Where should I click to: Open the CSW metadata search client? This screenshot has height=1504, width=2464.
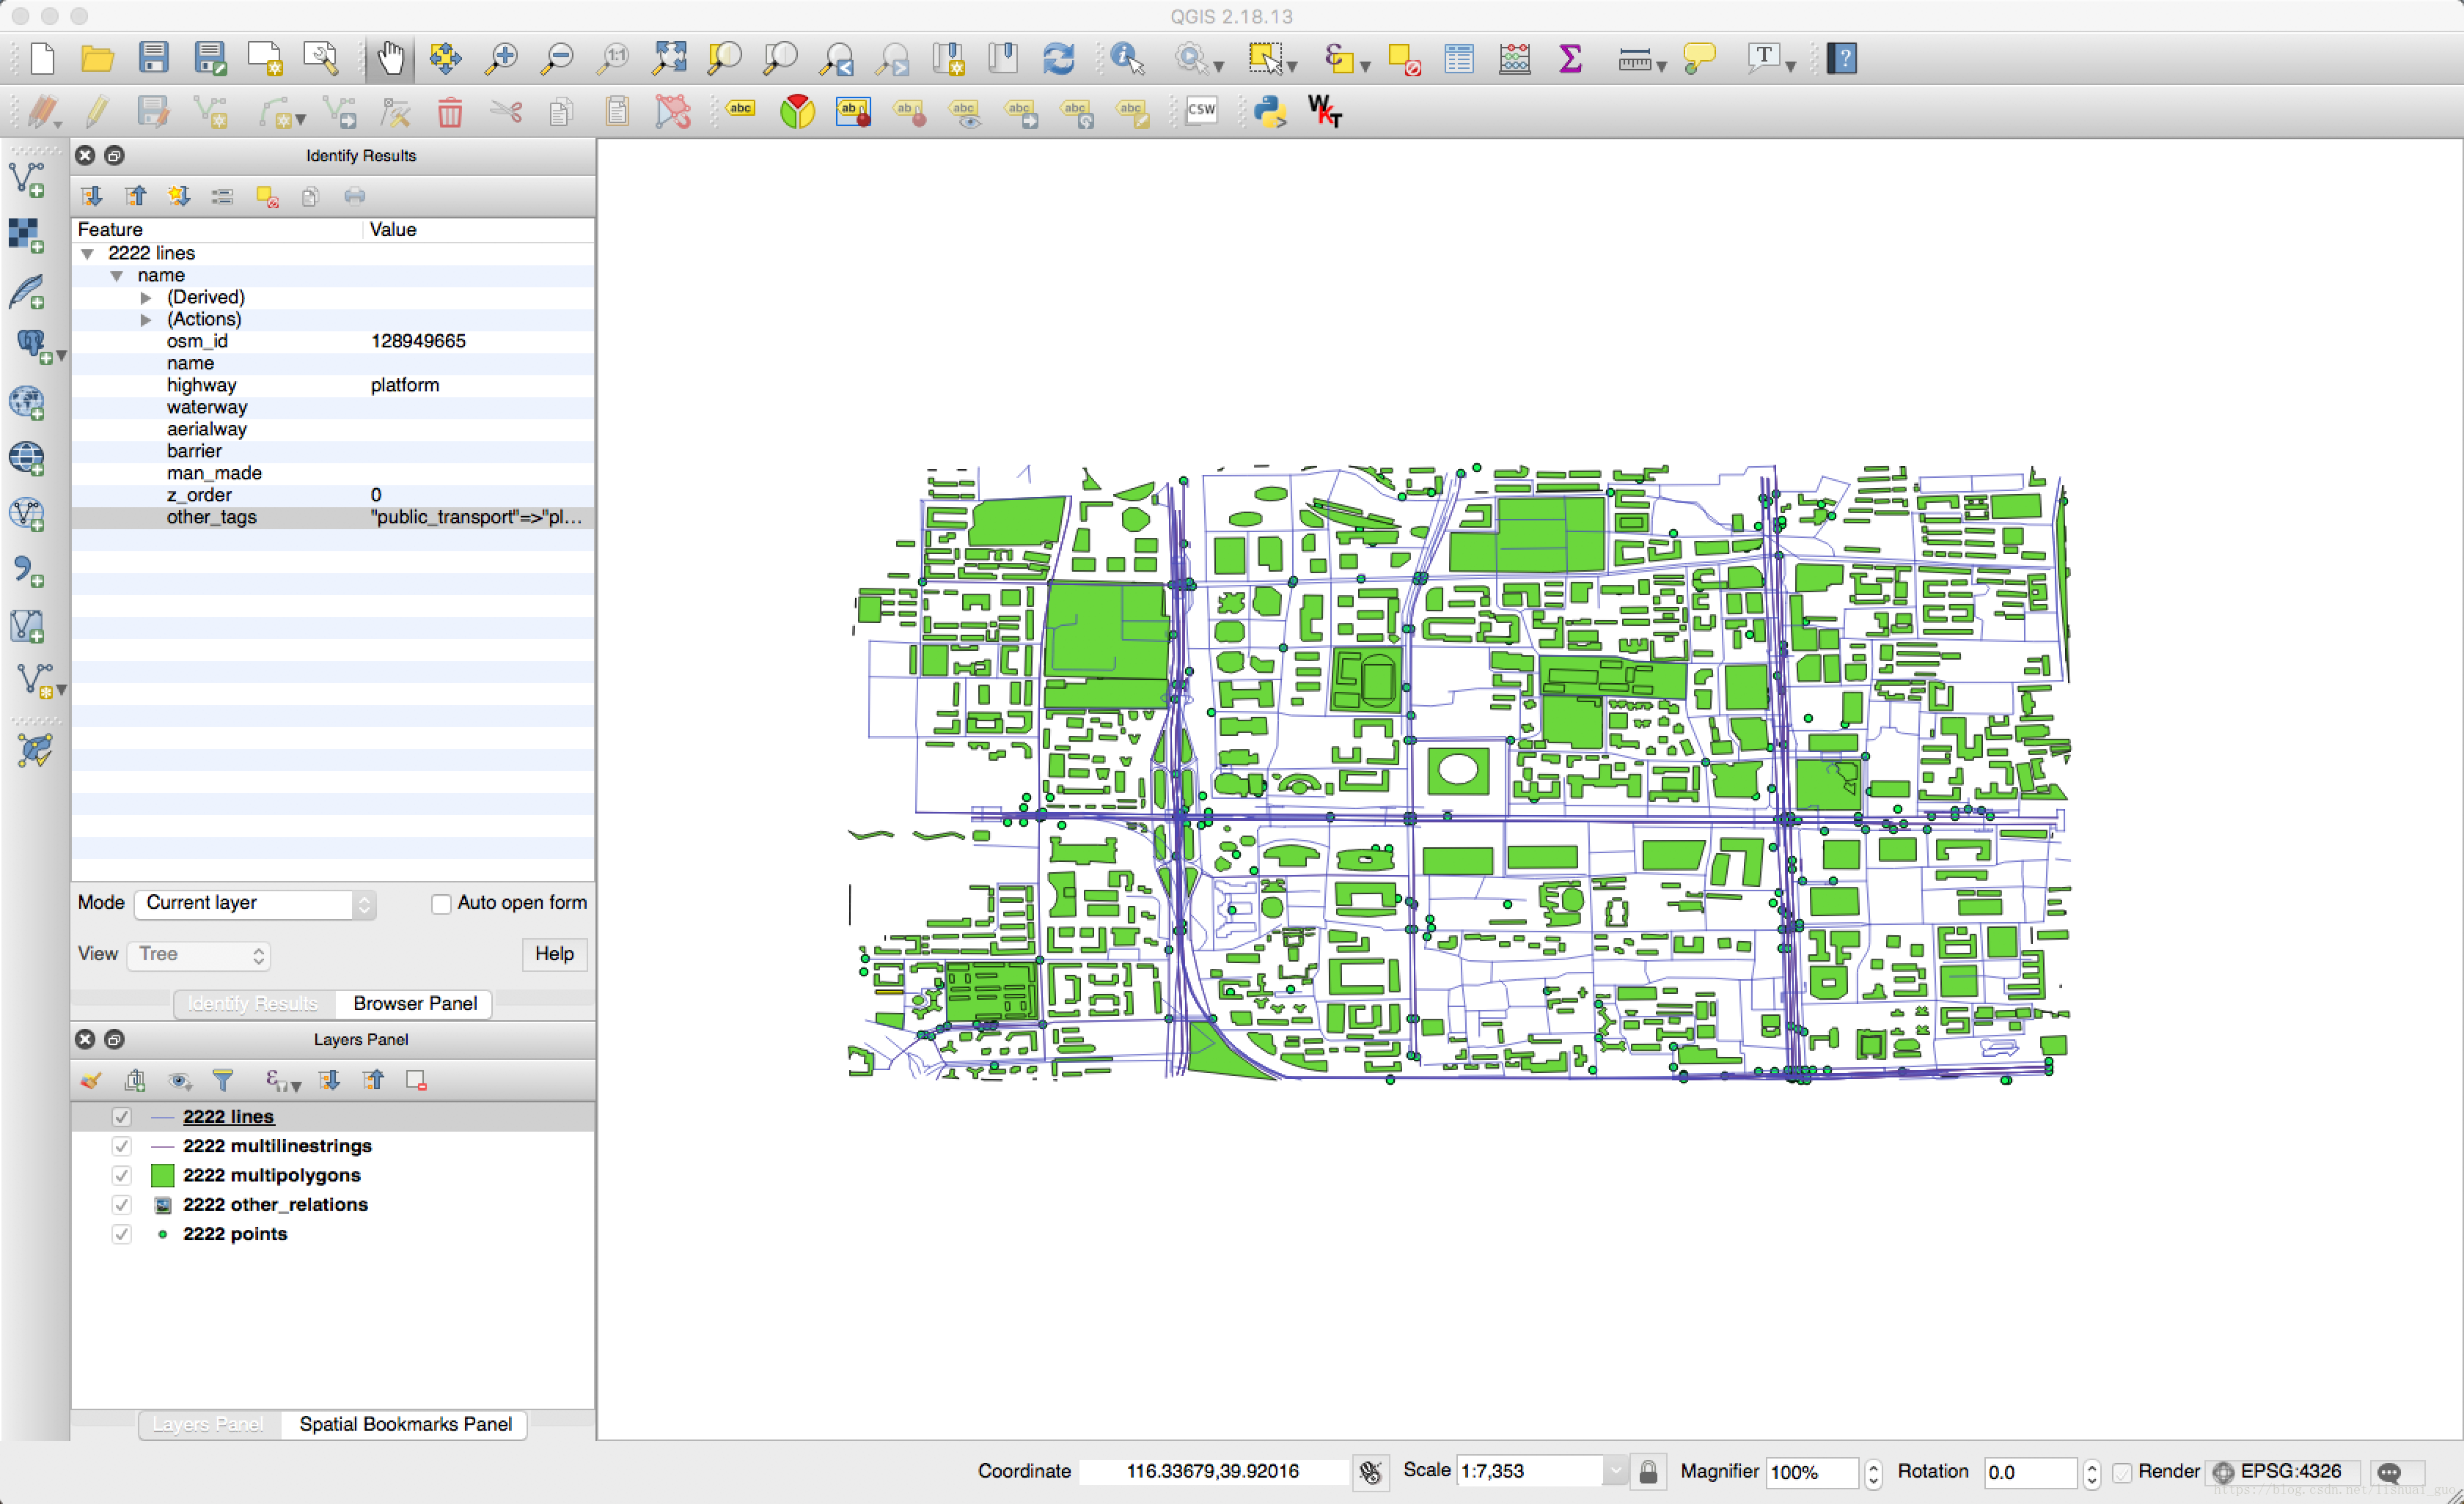pos(1201,111)
